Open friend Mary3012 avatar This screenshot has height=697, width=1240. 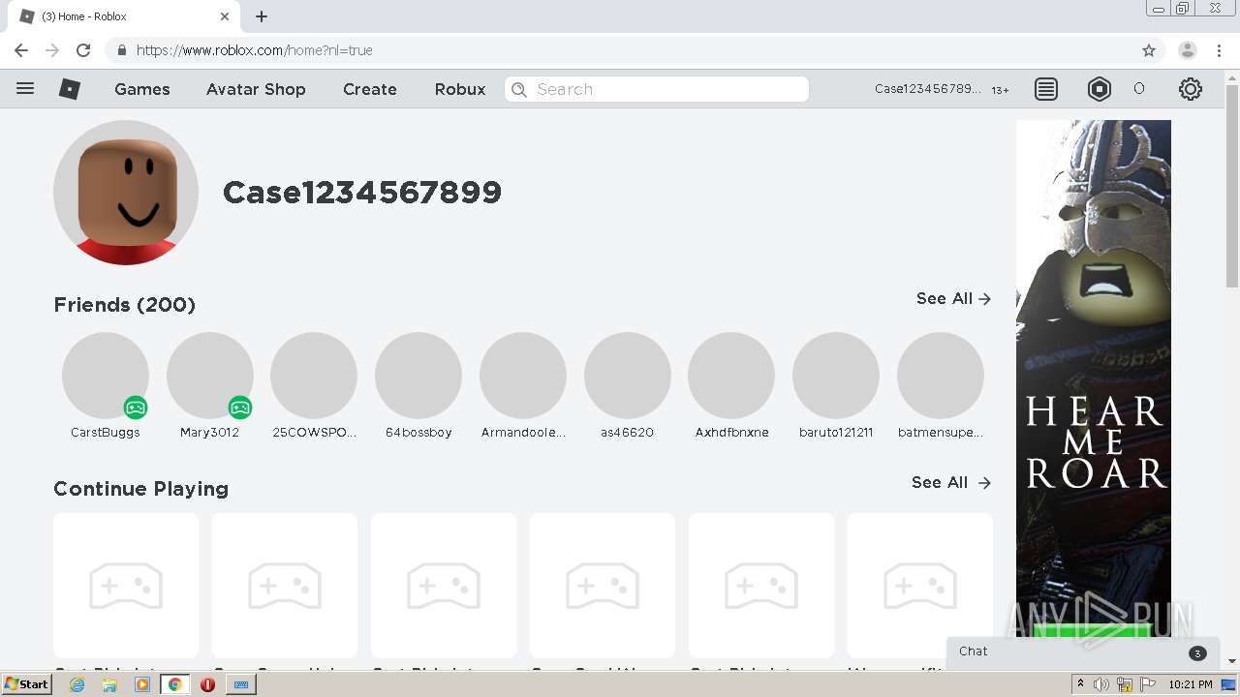tap(210, 376)
